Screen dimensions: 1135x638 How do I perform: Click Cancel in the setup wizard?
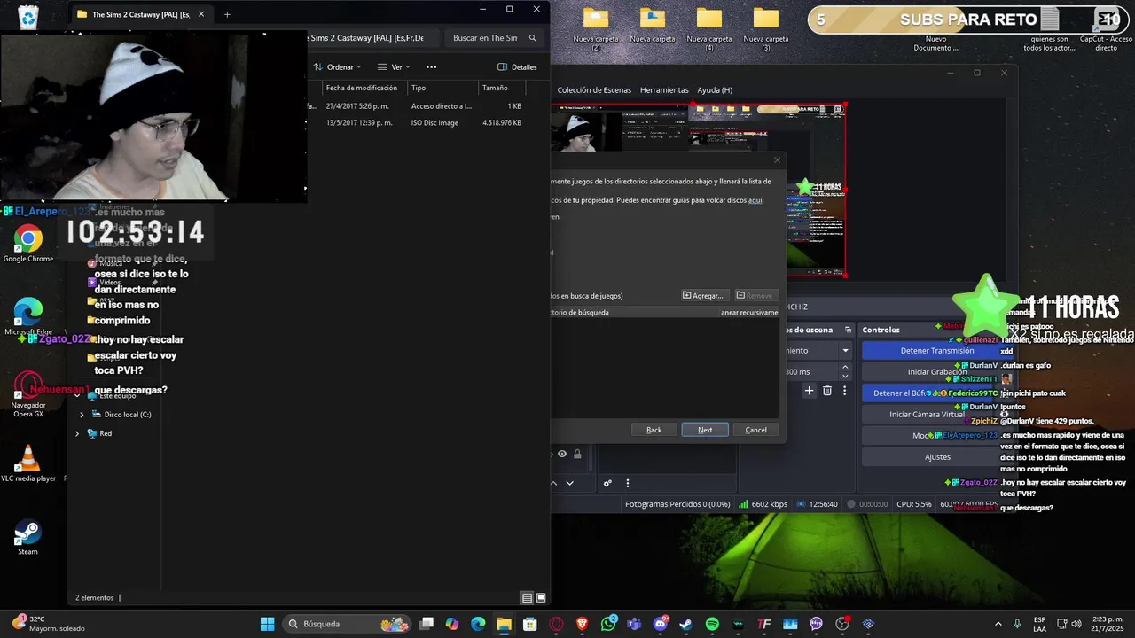click(756, 430)
